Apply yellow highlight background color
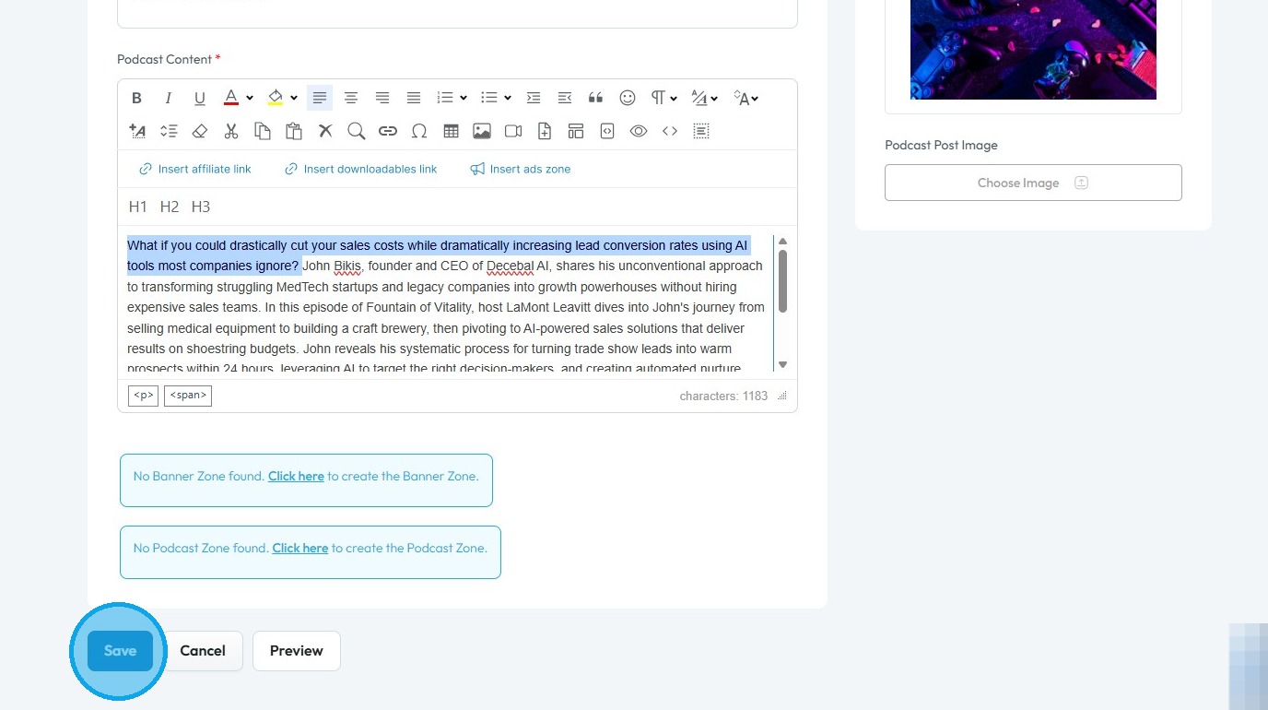1268x710 pixels. point(275,98)
